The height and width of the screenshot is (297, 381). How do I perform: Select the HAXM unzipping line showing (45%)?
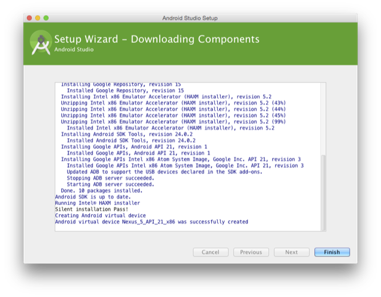(x=173, y=115)
